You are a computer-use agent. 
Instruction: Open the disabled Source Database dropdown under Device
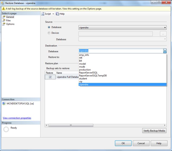tap(123, 39)
